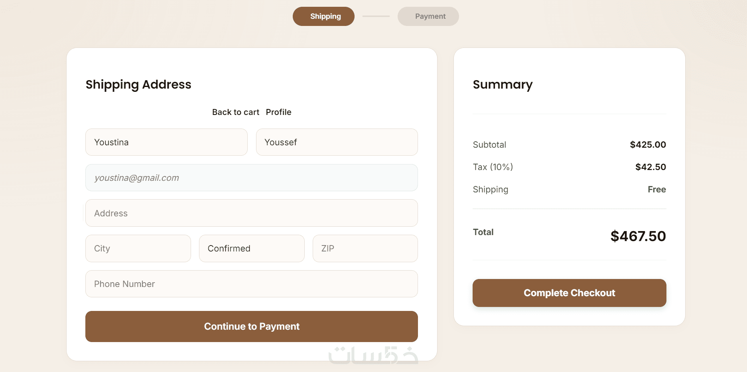Click the Complete Checkout button
The height and width of the screenshot is (372, 747).
click(570, 293)
